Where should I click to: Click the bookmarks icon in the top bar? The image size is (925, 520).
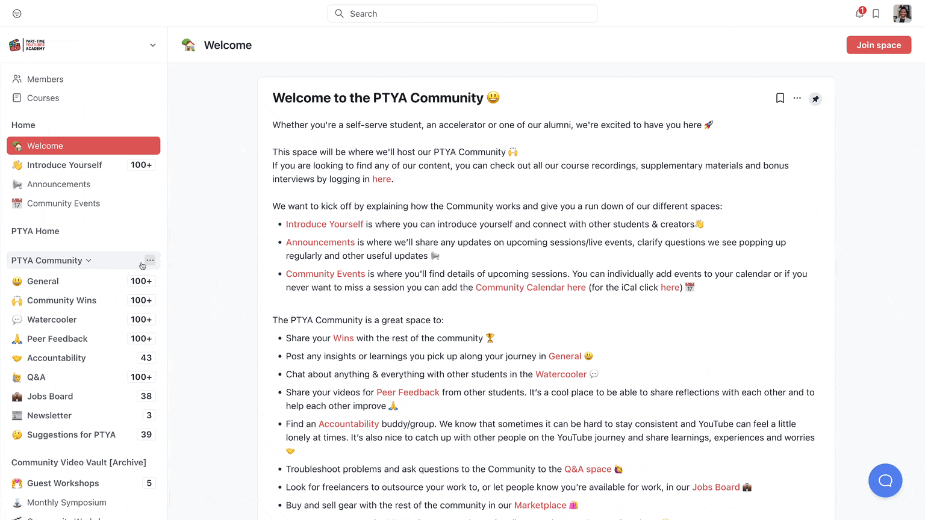pyautogui.click(x=876, y=13)
